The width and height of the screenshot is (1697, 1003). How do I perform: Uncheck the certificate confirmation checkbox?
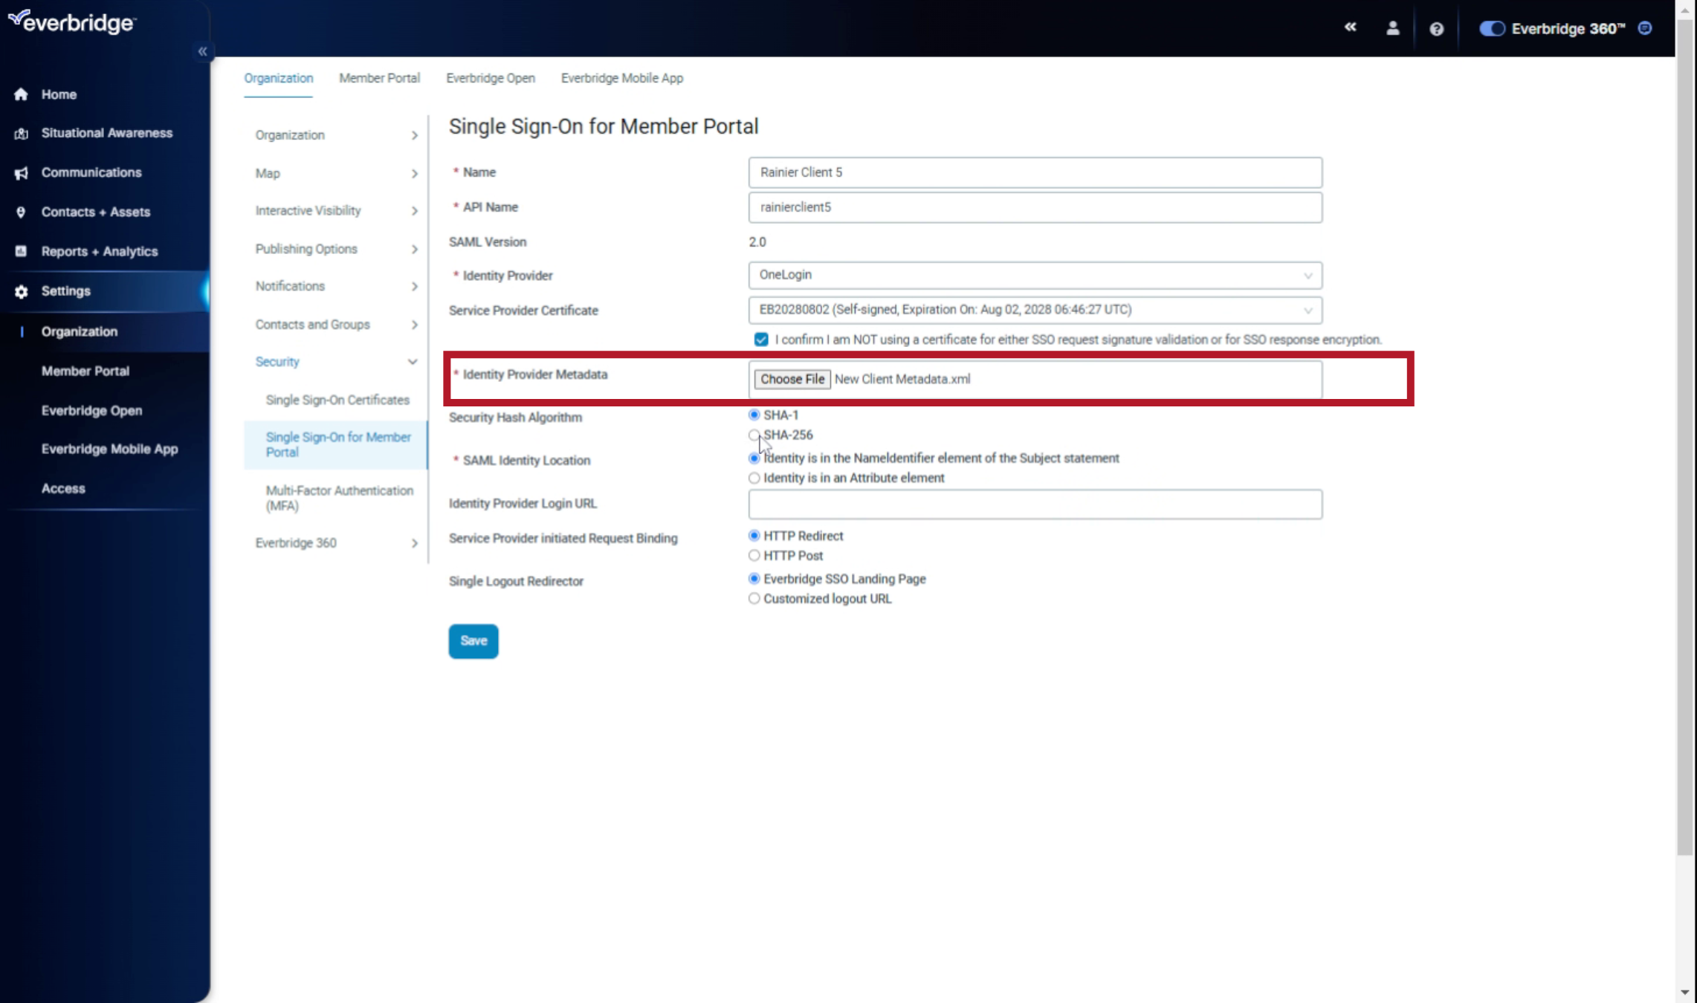click(761, 340)
